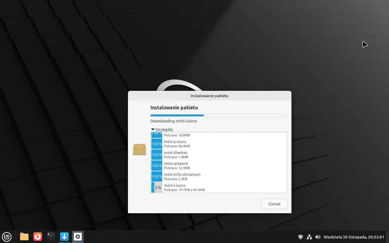Click the 100% cell beside mint-info-cinnamon
The width and height of the screenshot is (389, 243).
click(157, 176)
